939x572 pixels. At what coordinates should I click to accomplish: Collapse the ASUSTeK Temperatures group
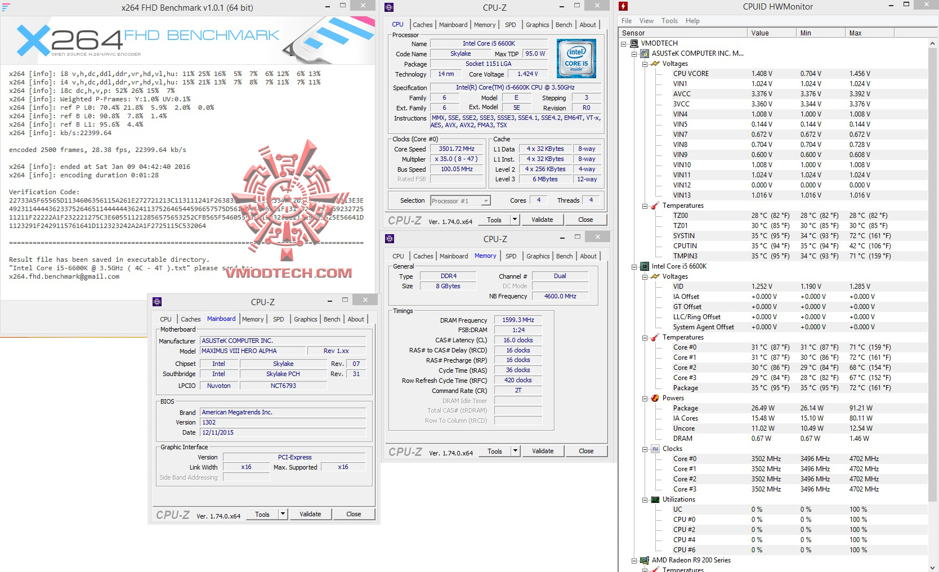(645, 206)
